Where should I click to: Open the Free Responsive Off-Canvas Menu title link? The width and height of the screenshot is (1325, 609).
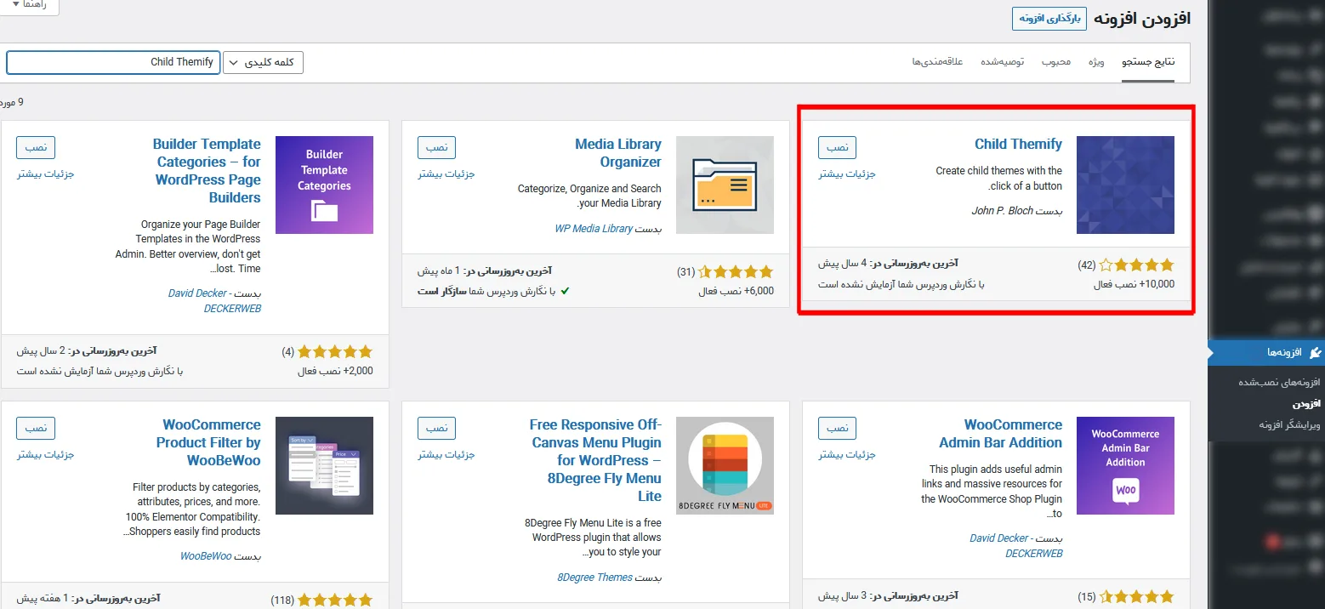click(x=595, y=460)
